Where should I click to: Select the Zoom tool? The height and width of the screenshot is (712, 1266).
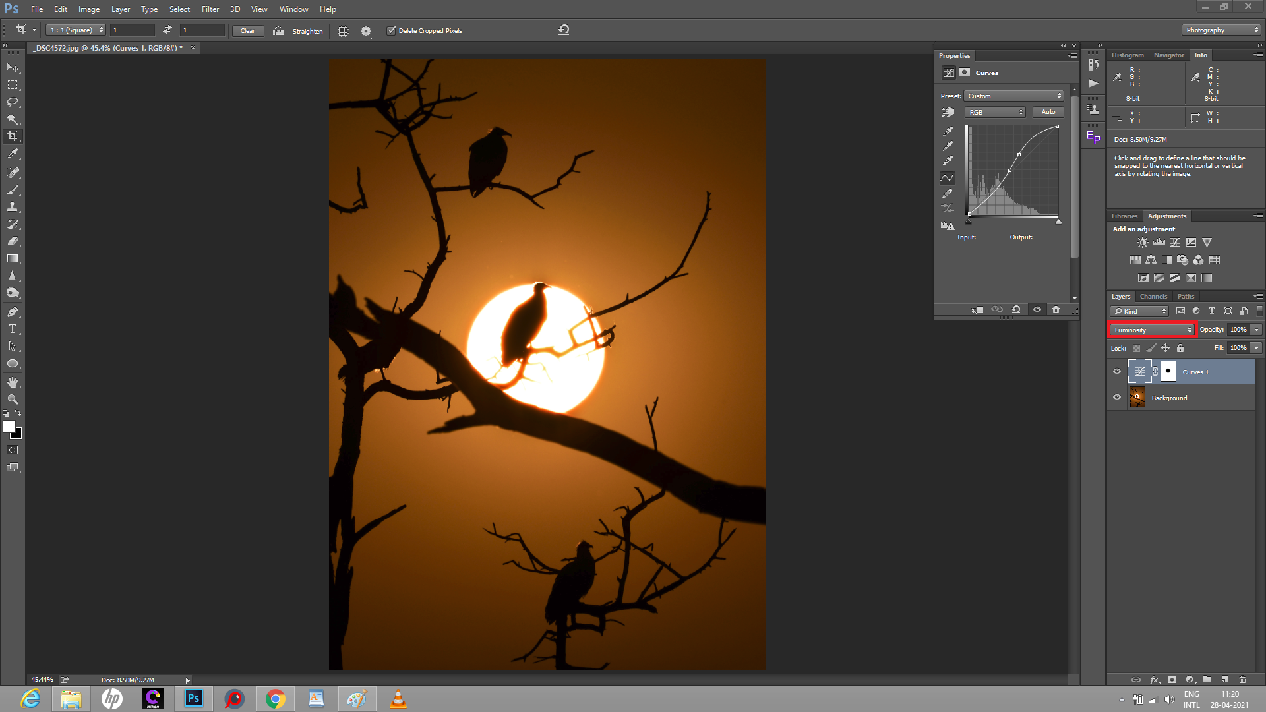(13, 400)
